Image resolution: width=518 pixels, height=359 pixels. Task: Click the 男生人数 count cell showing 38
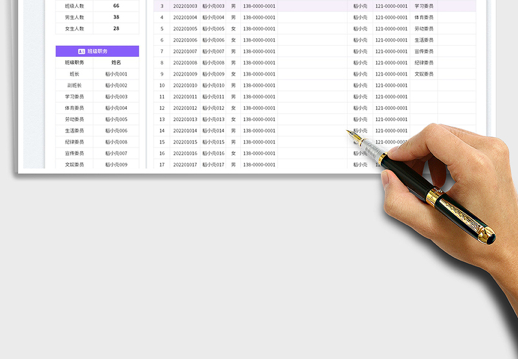[x=116, y=17]
